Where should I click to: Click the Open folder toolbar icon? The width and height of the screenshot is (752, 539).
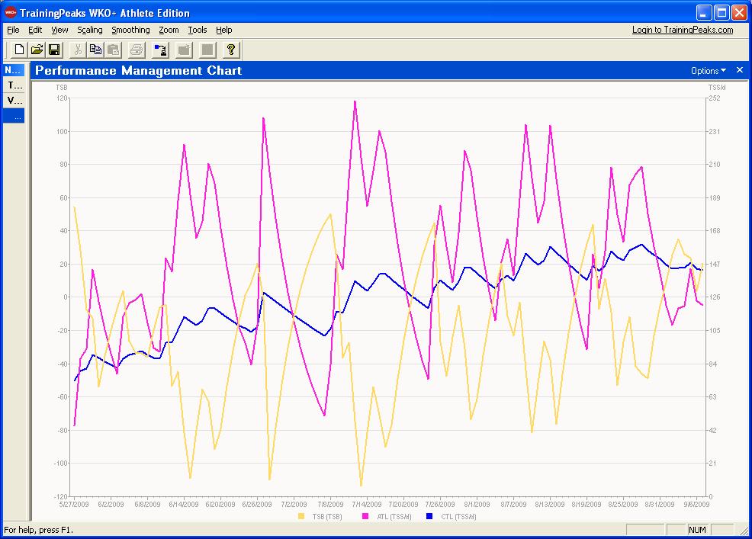tap(37, 50)
